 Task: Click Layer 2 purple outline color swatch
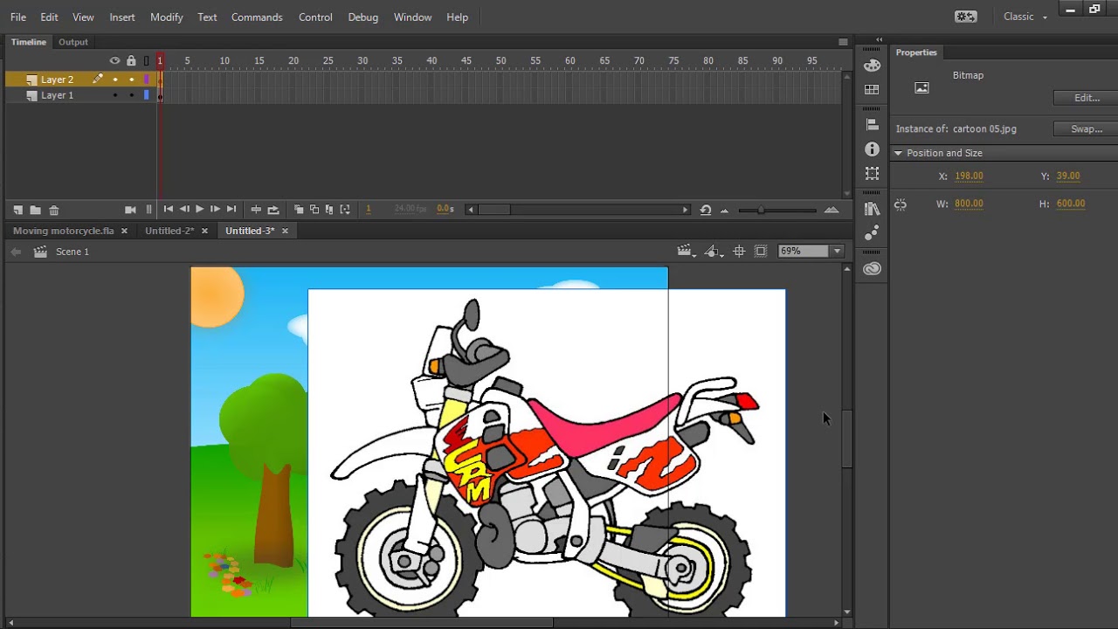pos(147,79)
